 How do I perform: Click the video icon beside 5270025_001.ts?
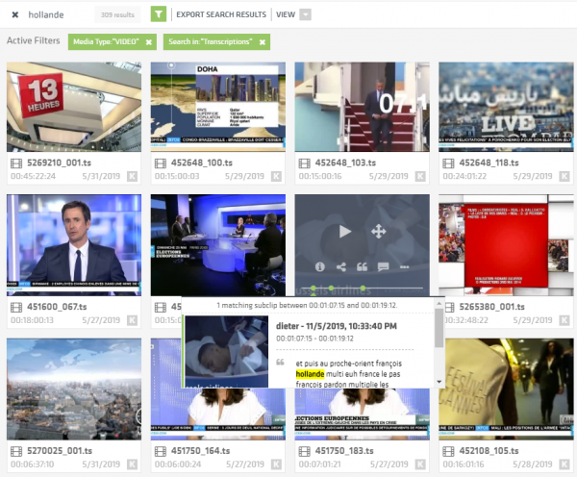(x=16, y=451)
